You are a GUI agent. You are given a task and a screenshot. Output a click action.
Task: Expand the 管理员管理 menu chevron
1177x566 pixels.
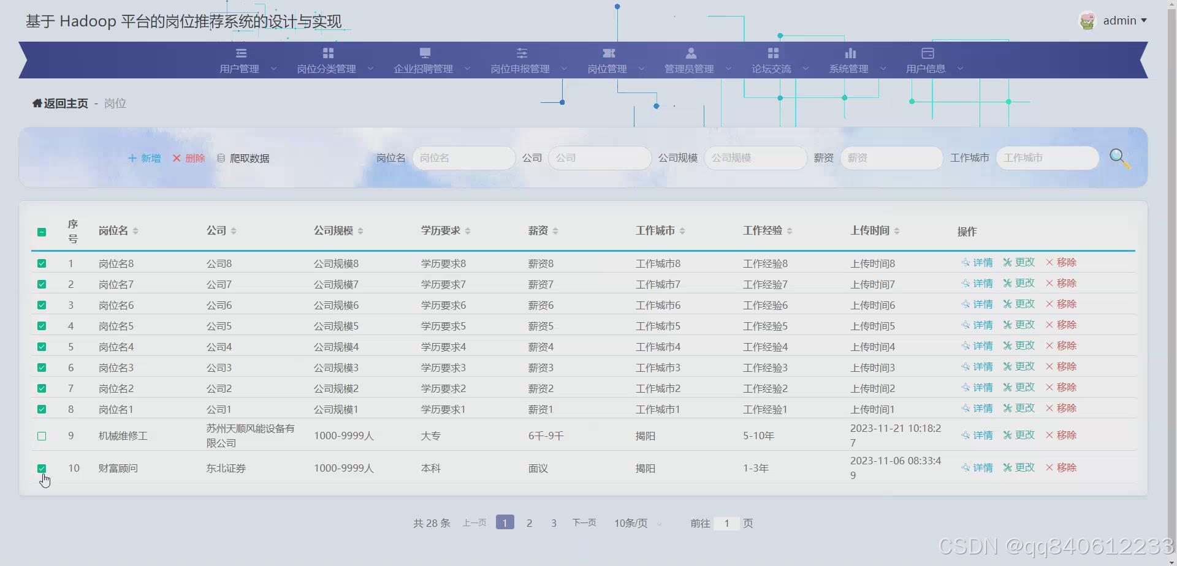[x=728, y=69]
